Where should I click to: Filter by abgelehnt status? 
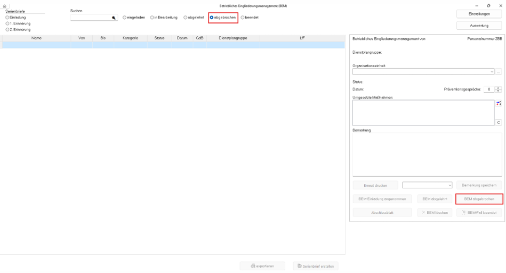(x=194, y=18)
